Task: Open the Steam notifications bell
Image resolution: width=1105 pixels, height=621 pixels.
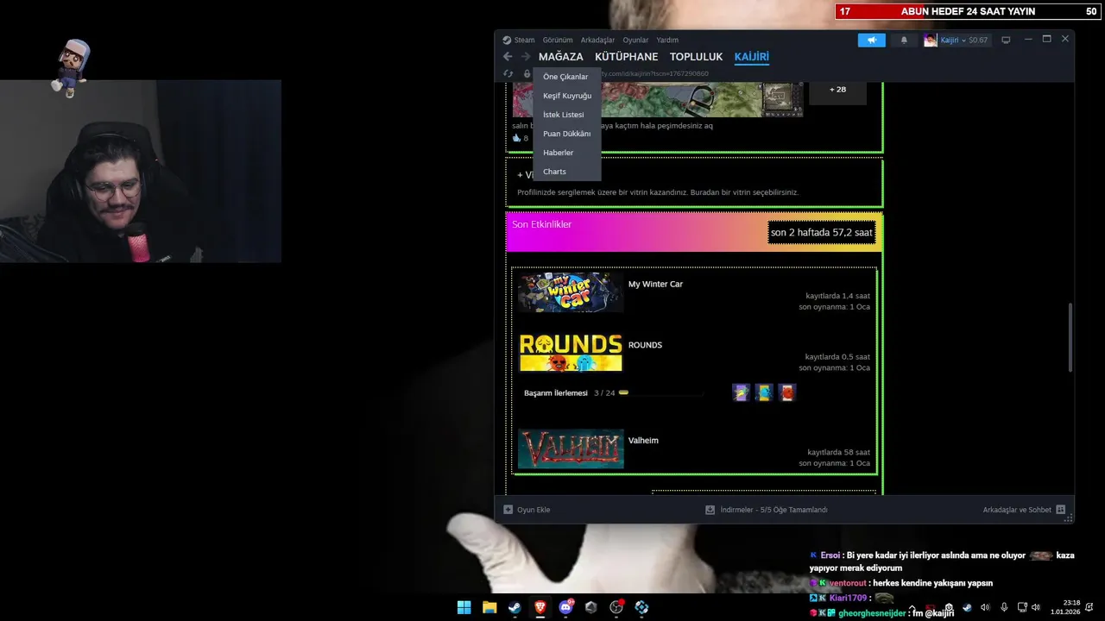Action: click(x=904, y=40)
